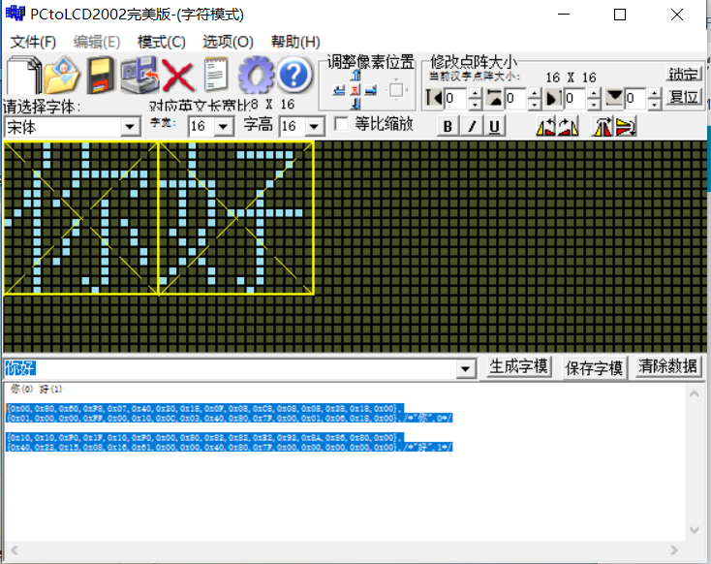Decrease the right edge value stepper
The image size is (711, 564).
coord(594,104)
